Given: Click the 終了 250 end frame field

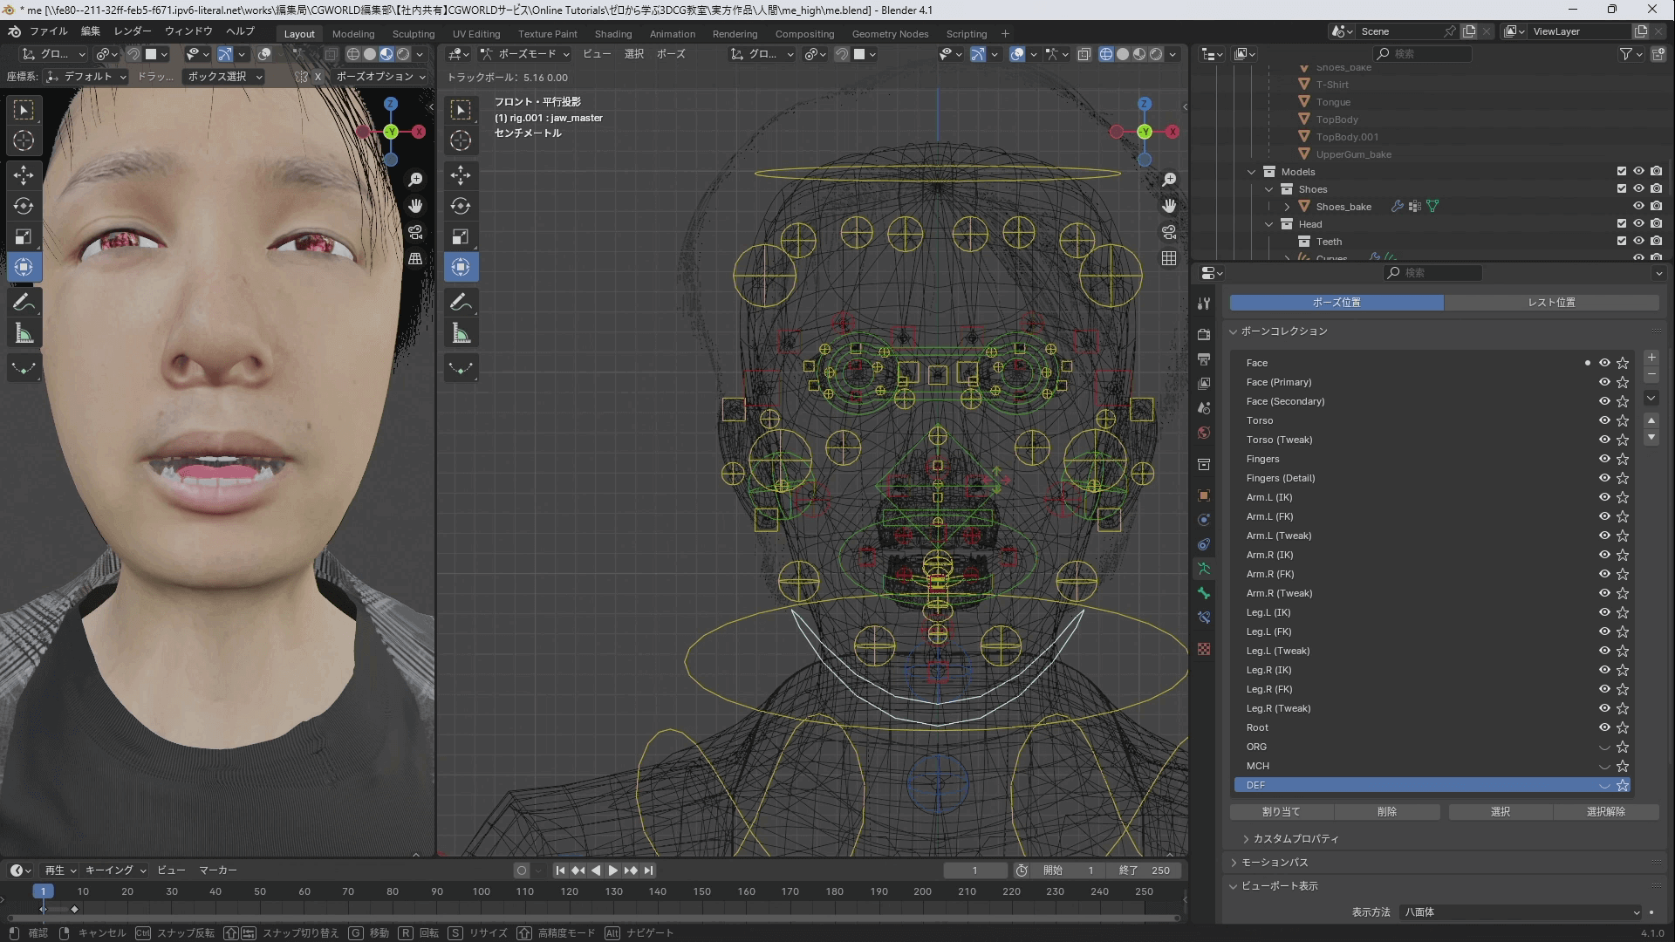Looking at the screenshot, I should pyautogui.click(x=1145, y=870).
